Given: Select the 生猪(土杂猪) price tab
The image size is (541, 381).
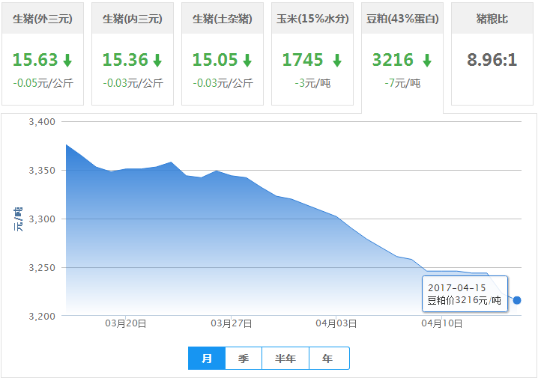Looking at the screenshot, I should pyautogui.click(x=223, y=54).
